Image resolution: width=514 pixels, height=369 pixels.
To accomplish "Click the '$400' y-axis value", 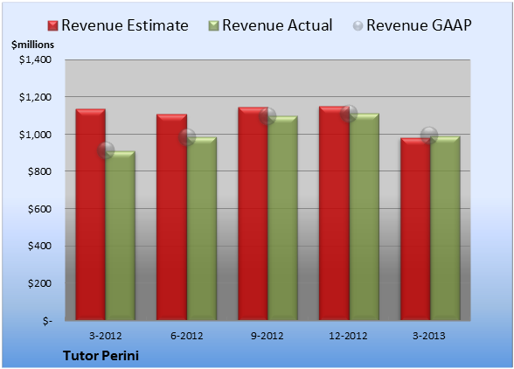I will point(39,246).
